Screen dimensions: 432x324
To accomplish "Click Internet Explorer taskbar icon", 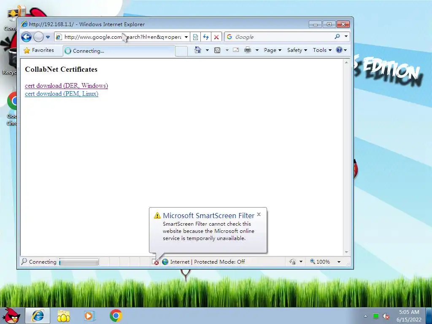I will click(38, 316).
